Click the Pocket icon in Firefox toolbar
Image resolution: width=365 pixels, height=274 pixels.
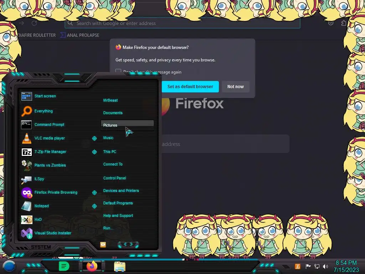330,23
